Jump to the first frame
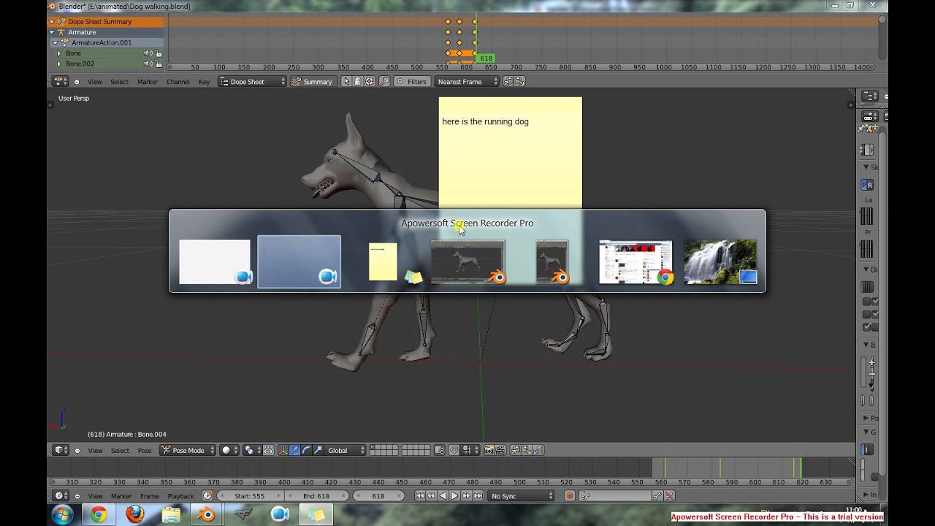 coord(420,496)
